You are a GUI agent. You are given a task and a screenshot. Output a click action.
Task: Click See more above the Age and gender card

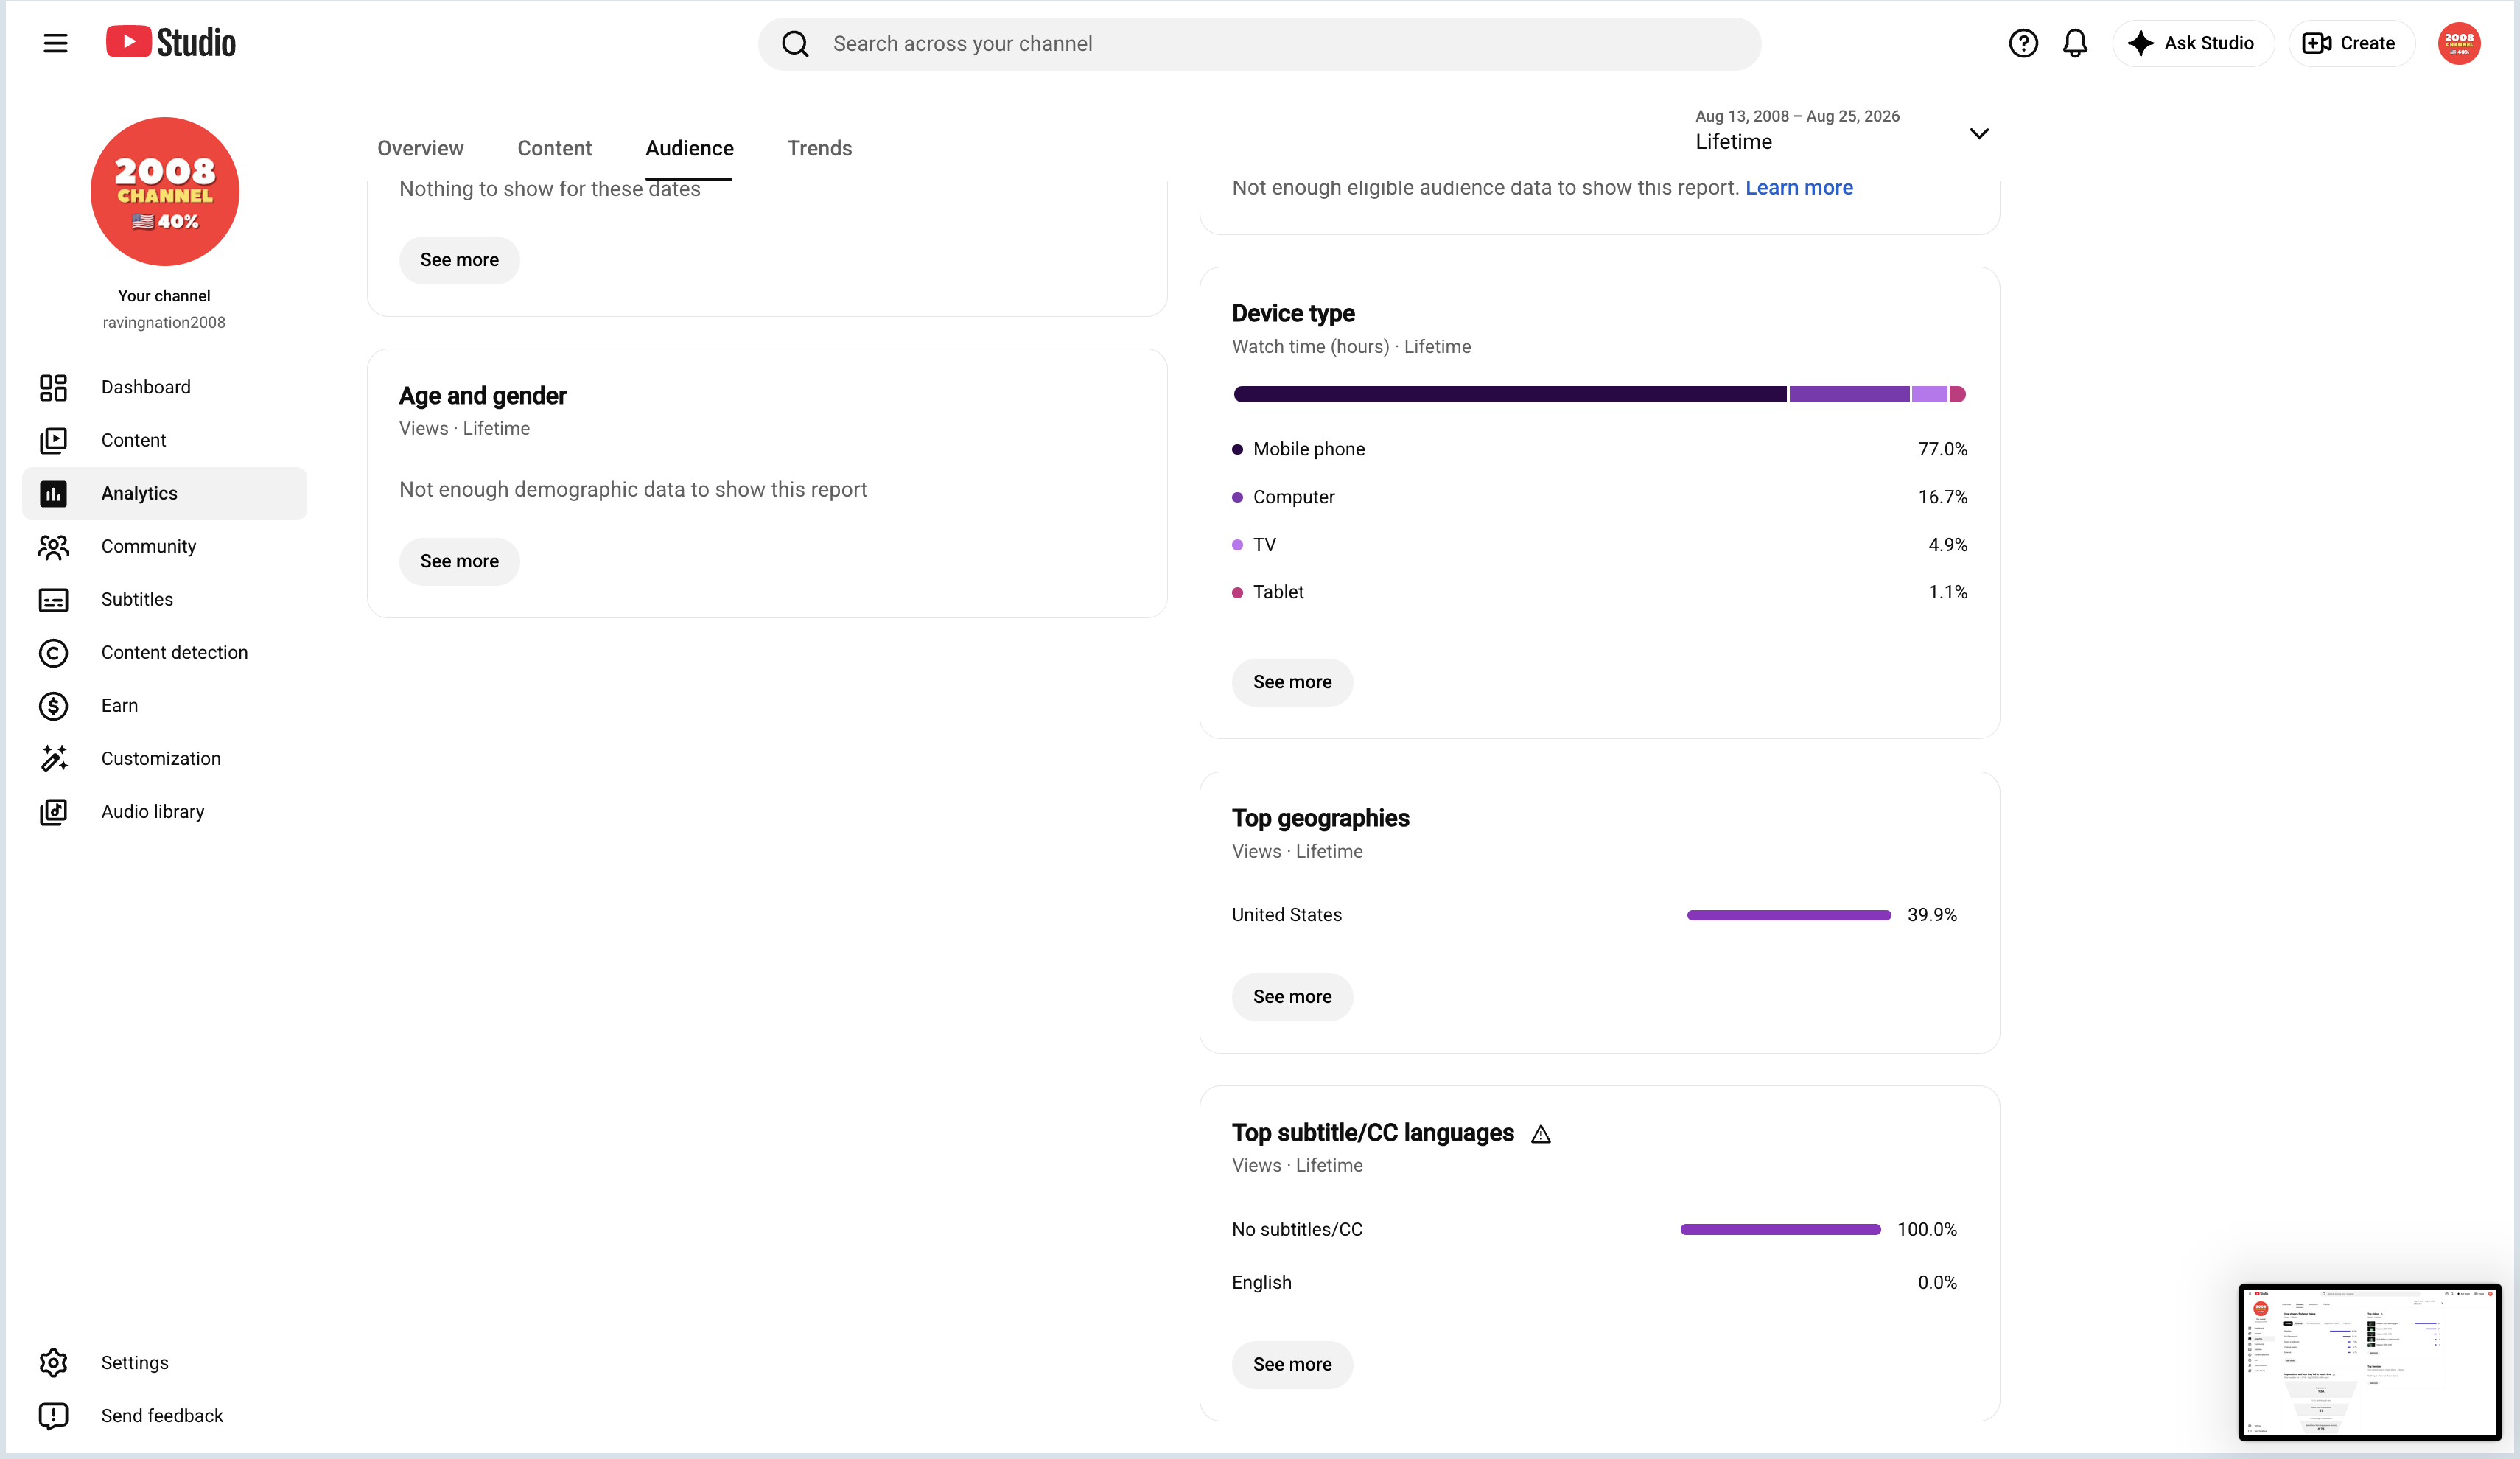point(459,260)
